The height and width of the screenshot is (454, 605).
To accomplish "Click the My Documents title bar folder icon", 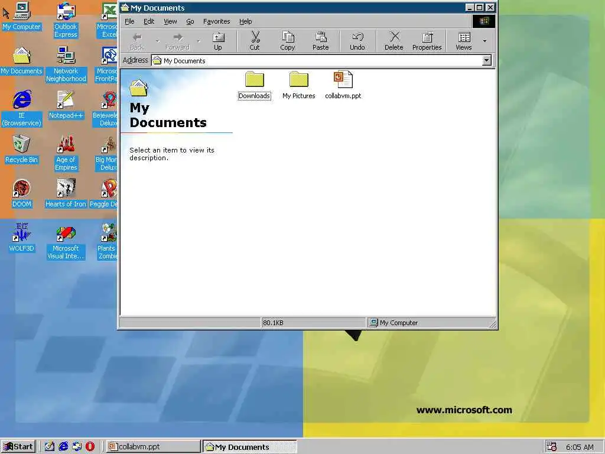I will click(x=125, y=7).
